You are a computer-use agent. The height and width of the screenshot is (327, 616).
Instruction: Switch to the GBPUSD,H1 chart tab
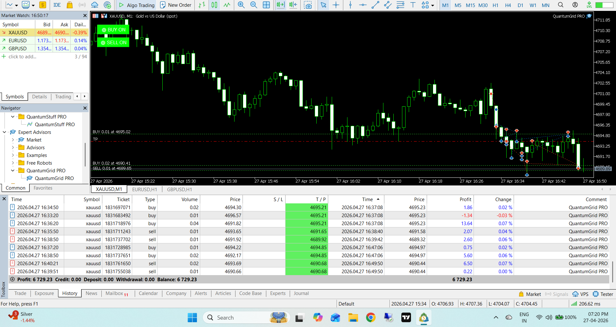coord(179,189)
